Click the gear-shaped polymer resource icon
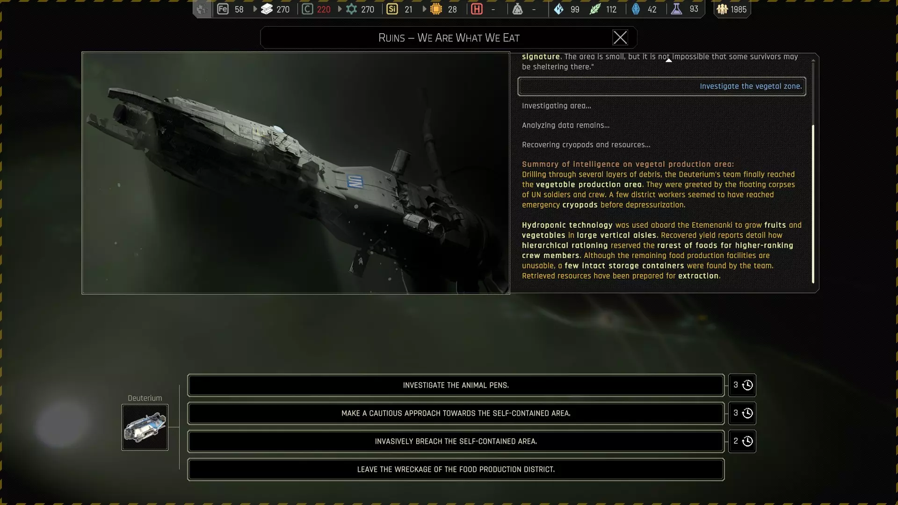 point(351,9)
